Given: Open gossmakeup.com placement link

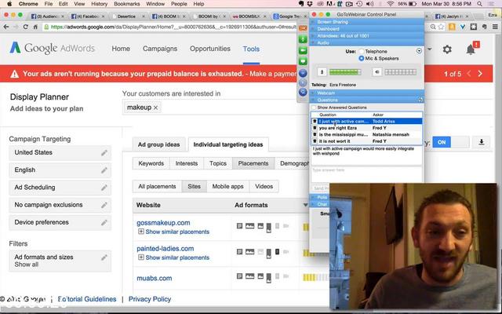Looking at the screenshot, I should (x=163, y=223).
